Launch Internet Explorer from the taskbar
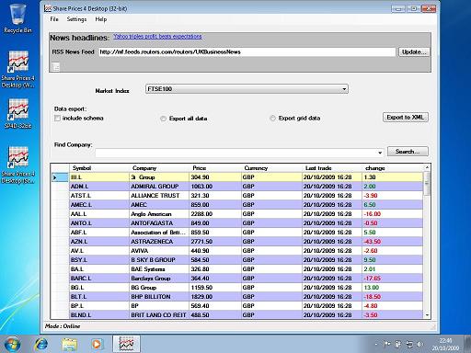471x353 pixels. (41, 344)
